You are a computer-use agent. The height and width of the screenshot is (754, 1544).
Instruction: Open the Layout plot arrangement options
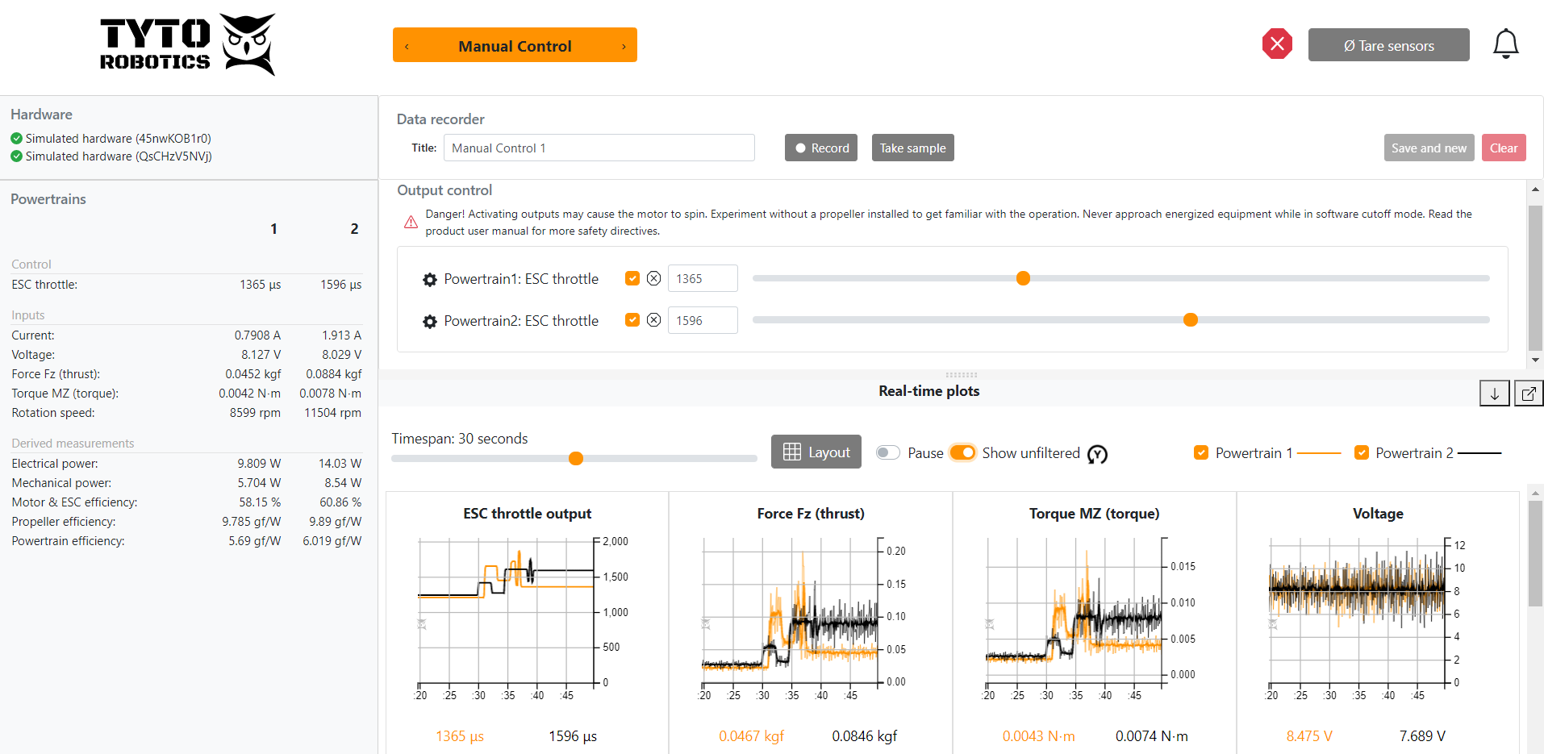pos(816,452)
